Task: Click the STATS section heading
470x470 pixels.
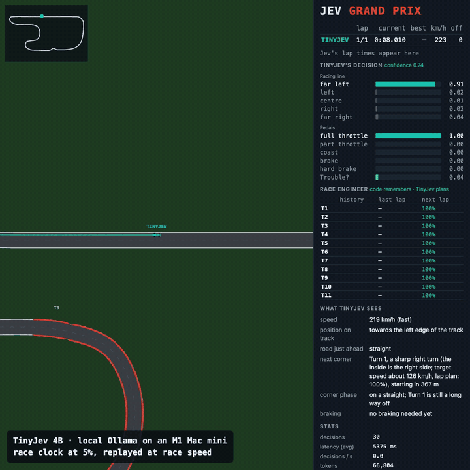Action: [329, 426]
